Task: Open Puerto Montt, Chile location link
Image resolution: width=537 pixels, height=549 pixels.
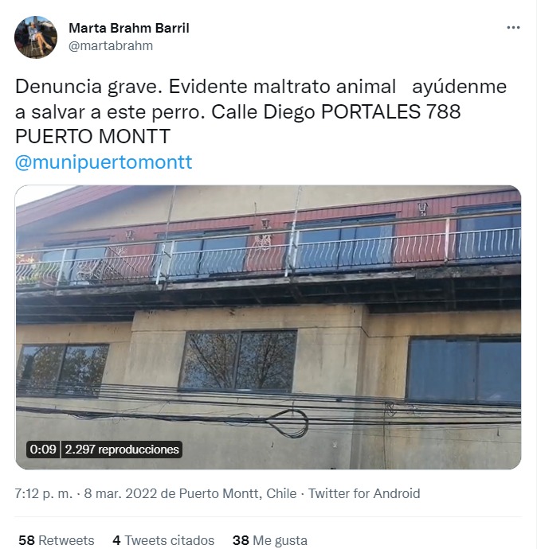Action: pyautogui.click(x=238, y=493)
